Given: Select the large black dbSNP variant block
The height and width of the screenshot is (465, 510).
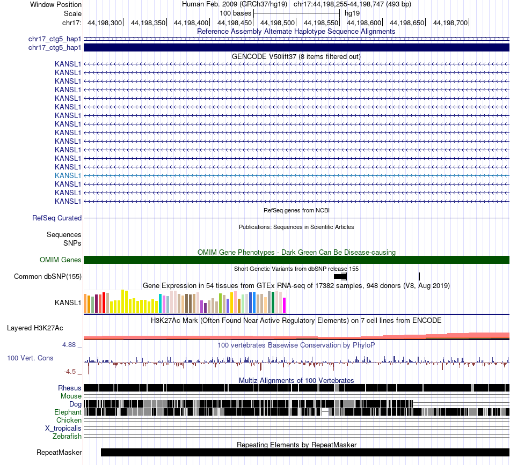Looking at the screenshot, I should point(340,277).
